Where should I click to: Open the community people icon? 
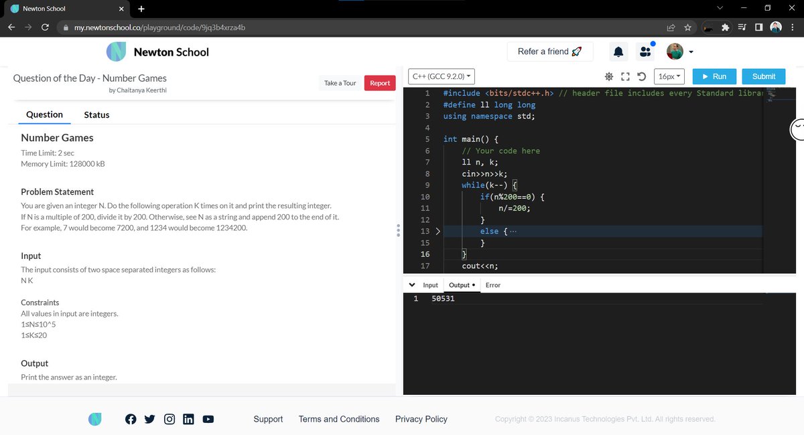[646, 52]
